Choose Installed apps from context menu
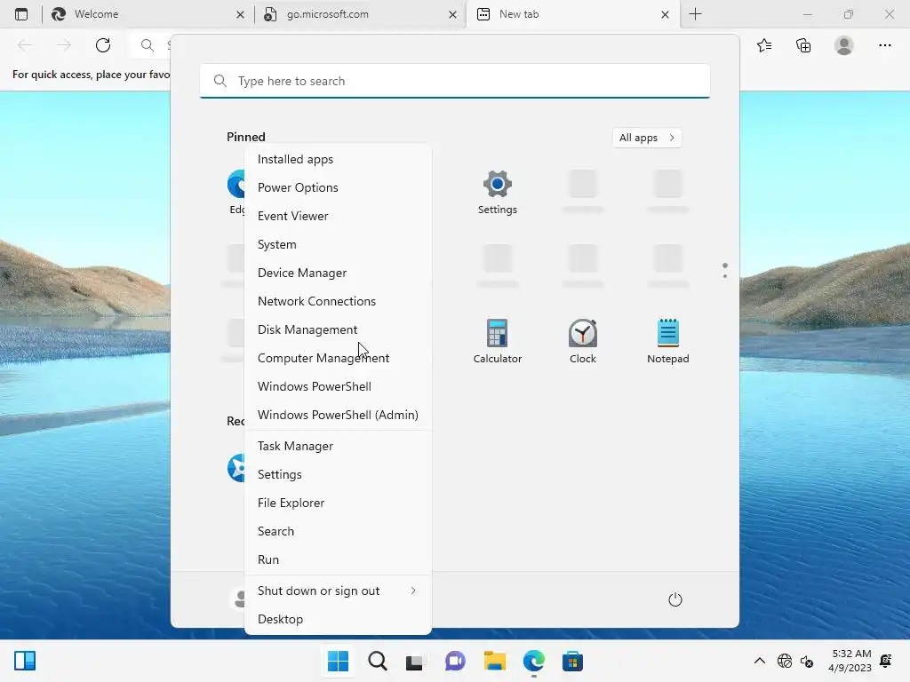This screenshot has width=910, height=682. [338, 159]
